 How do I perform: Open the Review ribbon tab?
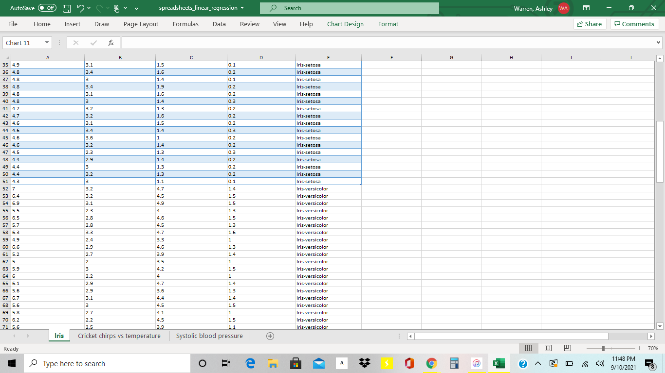click(250, 24)
